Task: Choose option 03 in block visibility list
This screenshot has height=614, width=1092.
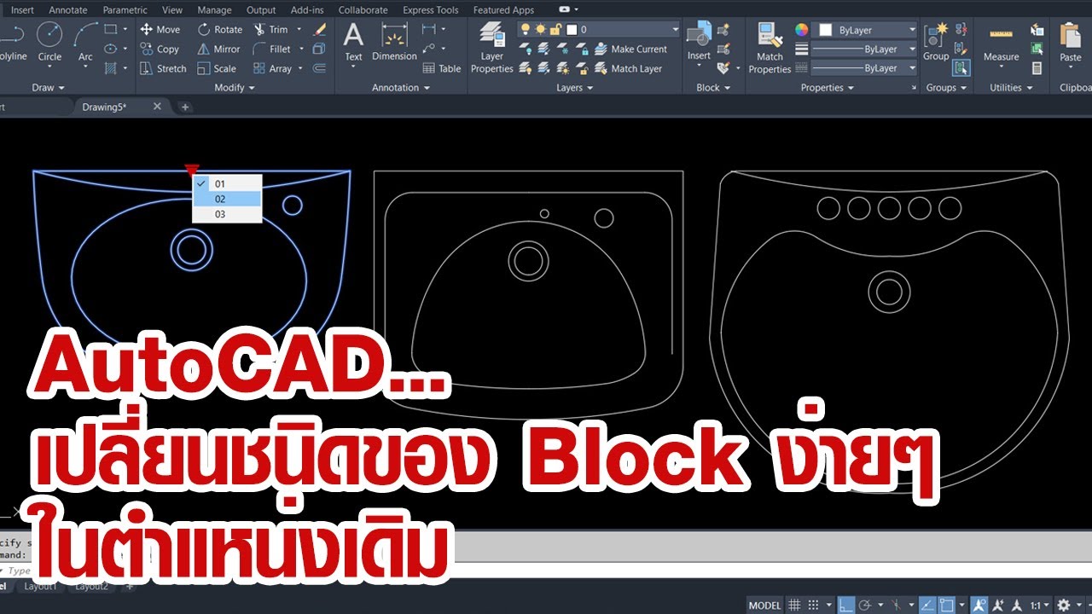Action: click(227, 214)
